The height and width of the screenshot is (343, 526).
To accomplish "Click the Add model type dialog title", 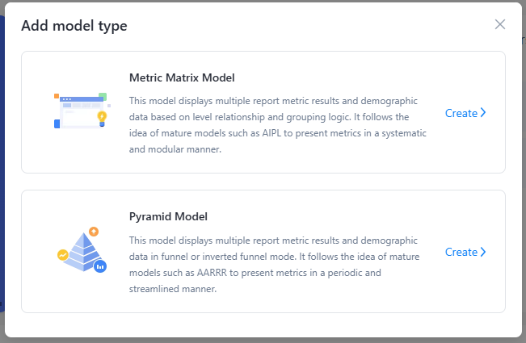I will [x=74, y=26].
